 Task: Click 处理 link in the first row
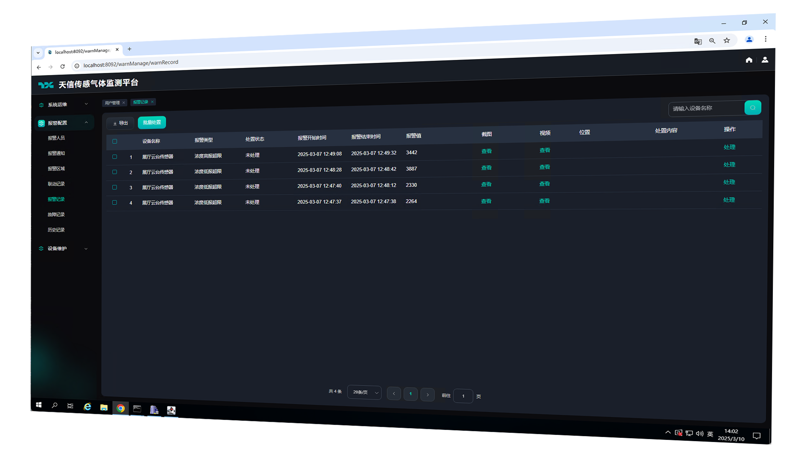coord(729,147)
